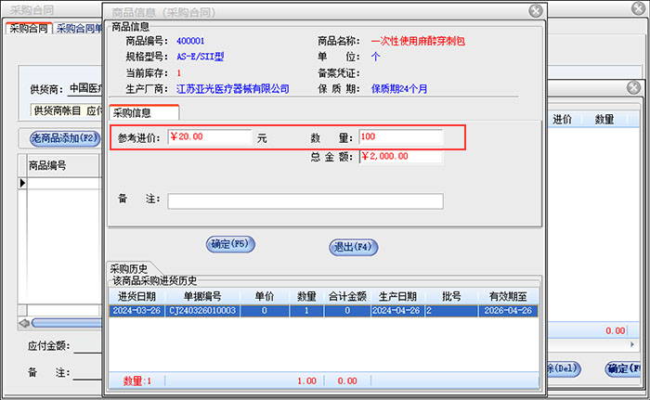Click the 商品编号 column header in background grid
The height and width of the screenshot is (400, 650).
pyautogui.click(x=52, y=165)
